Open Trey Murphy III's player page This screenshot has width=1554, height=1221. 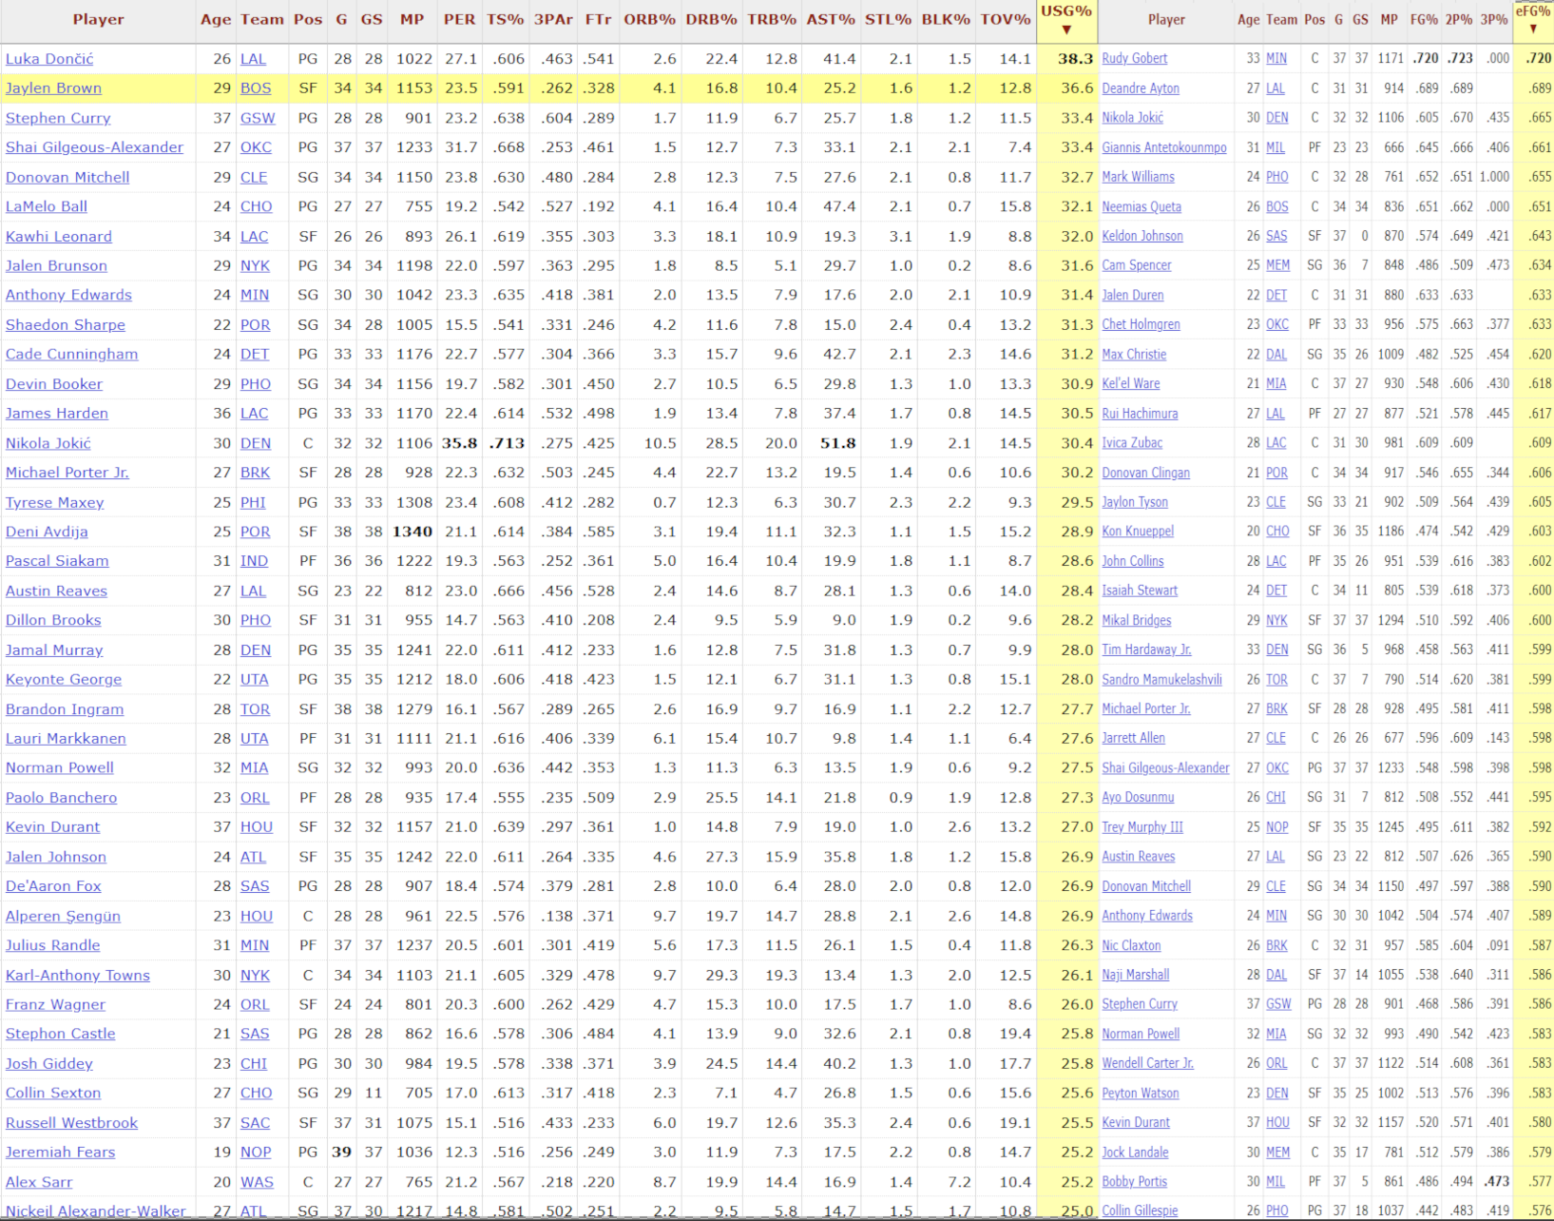[1142, 826]
